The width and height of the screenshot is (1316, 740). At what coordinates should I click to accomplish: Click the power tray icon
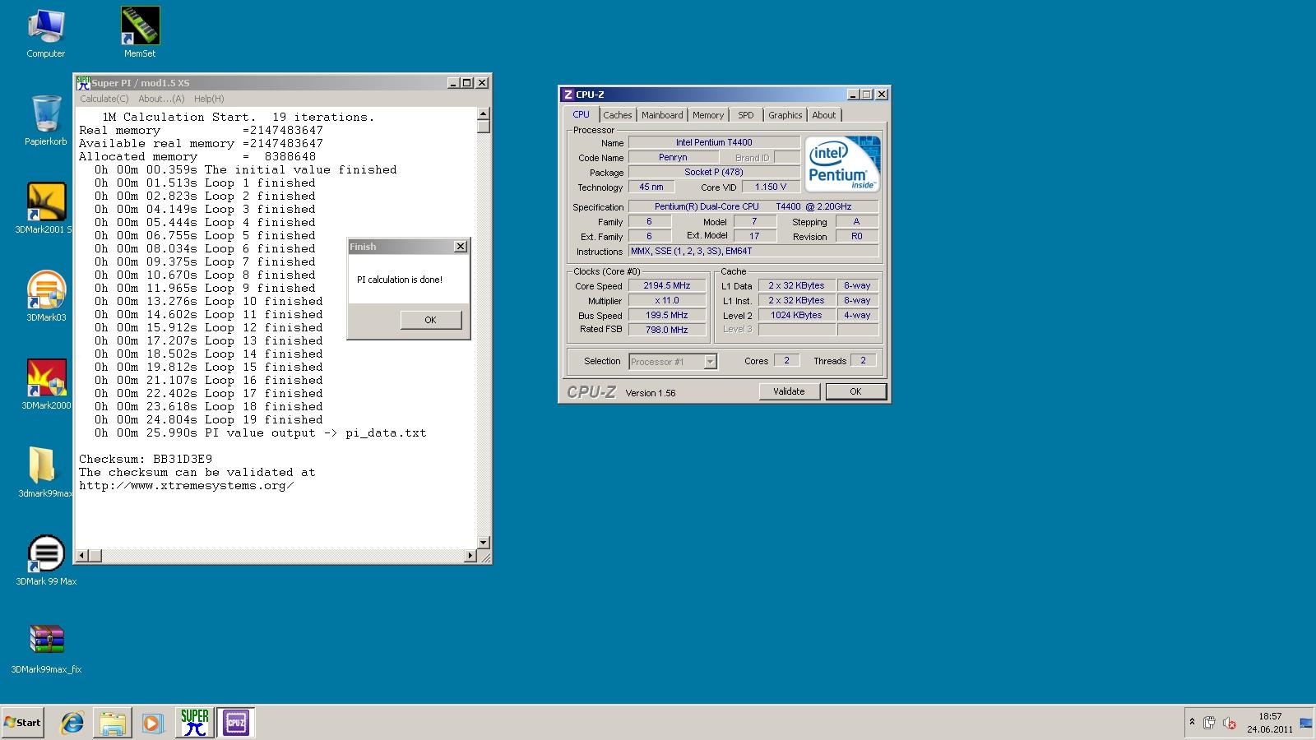tap(1209, 723)
